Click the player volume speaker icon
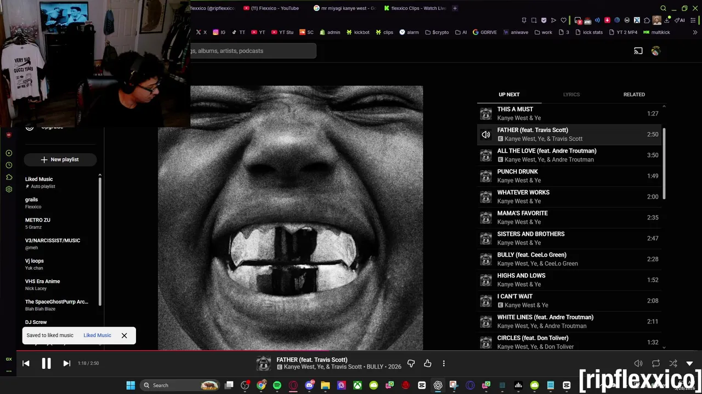This screenshot has width=702, height=394. (x=638, y=363)
